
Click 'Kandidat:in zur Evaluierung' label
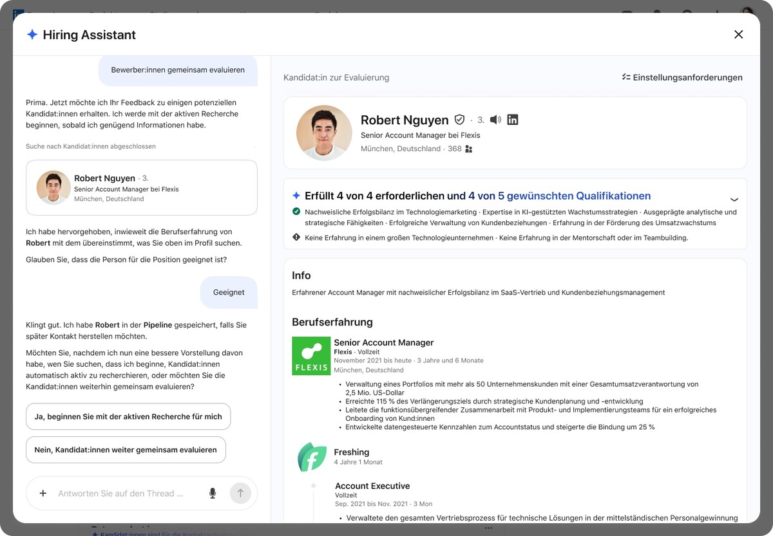tap(336, 77)
